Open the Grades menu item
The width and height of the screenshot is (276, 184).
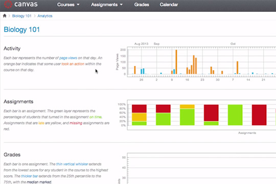(142, 5)
